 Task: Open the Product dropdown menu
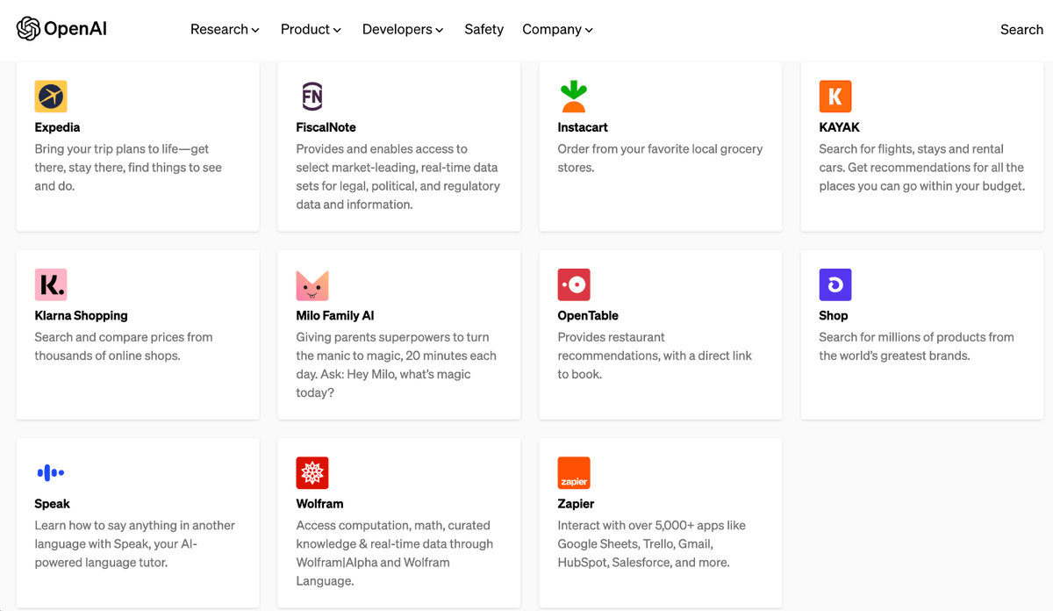[311, 29]
